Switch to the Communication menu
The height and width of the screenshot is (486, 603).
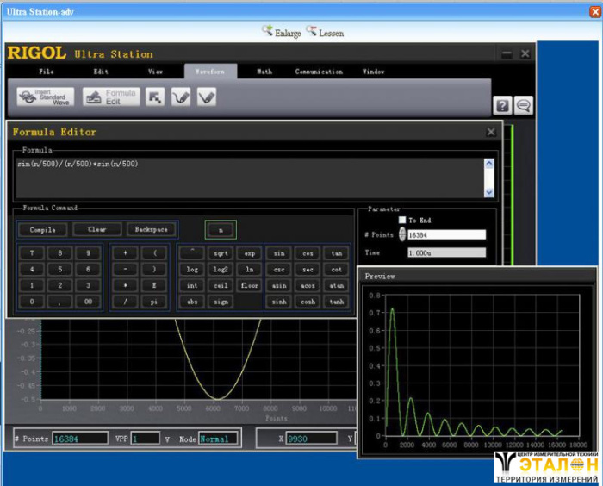click(x=319, y=72)
